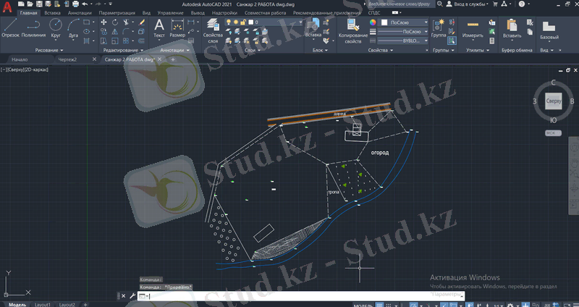Toggle the МОДЕЛЬ status bar button

(x=363, y=304)
